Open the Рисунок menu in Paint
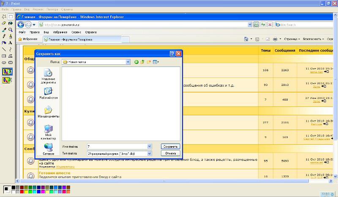Viewport: 338px width, 197px height. (38, 9)
